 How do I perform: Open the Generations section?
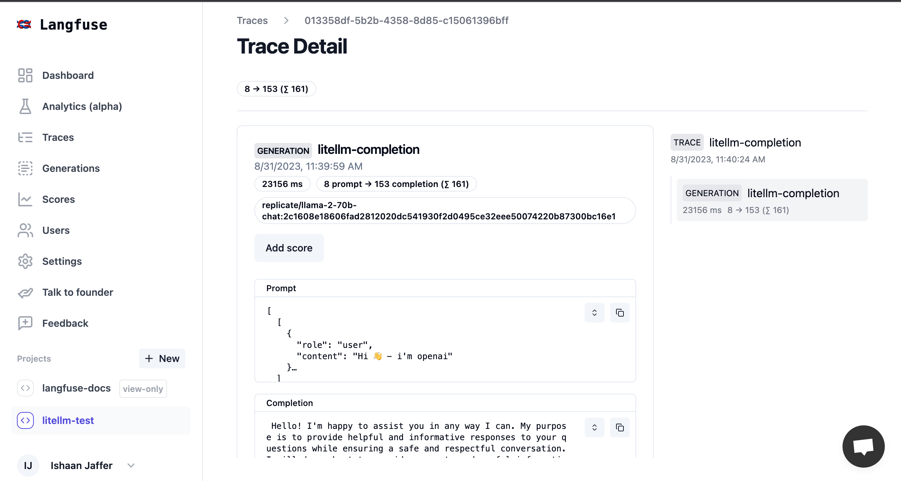71,168
